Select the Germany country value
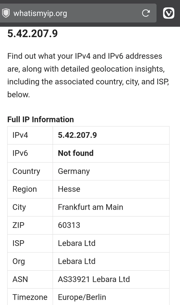The width and height of the screenshot is (180, 305). (x=74, y=171)
